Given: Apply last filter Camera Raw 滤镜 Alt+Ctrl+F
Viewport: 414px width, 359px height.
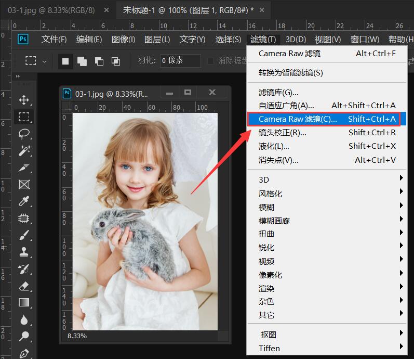Looking at the screenshot, I should click(x=327, y=54).
